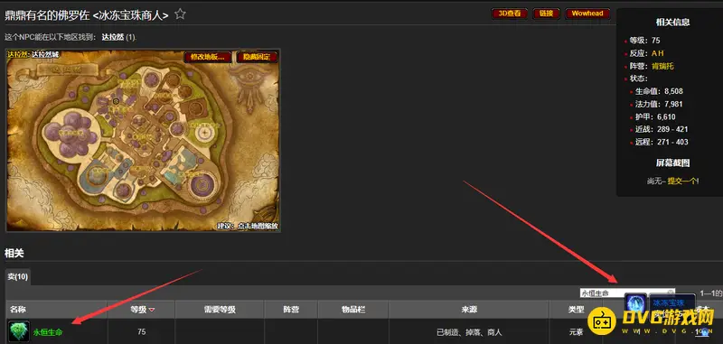The height and width of the screenshot is (344, 723).
Task: Favorite this NPC with the star icon
Action: click(x=180, y=14)
